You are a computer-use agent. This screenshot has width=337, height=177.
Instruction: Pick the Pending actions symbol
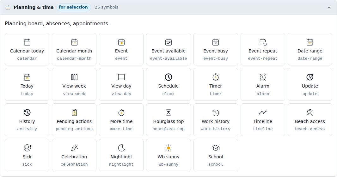[x=74, y=120]
